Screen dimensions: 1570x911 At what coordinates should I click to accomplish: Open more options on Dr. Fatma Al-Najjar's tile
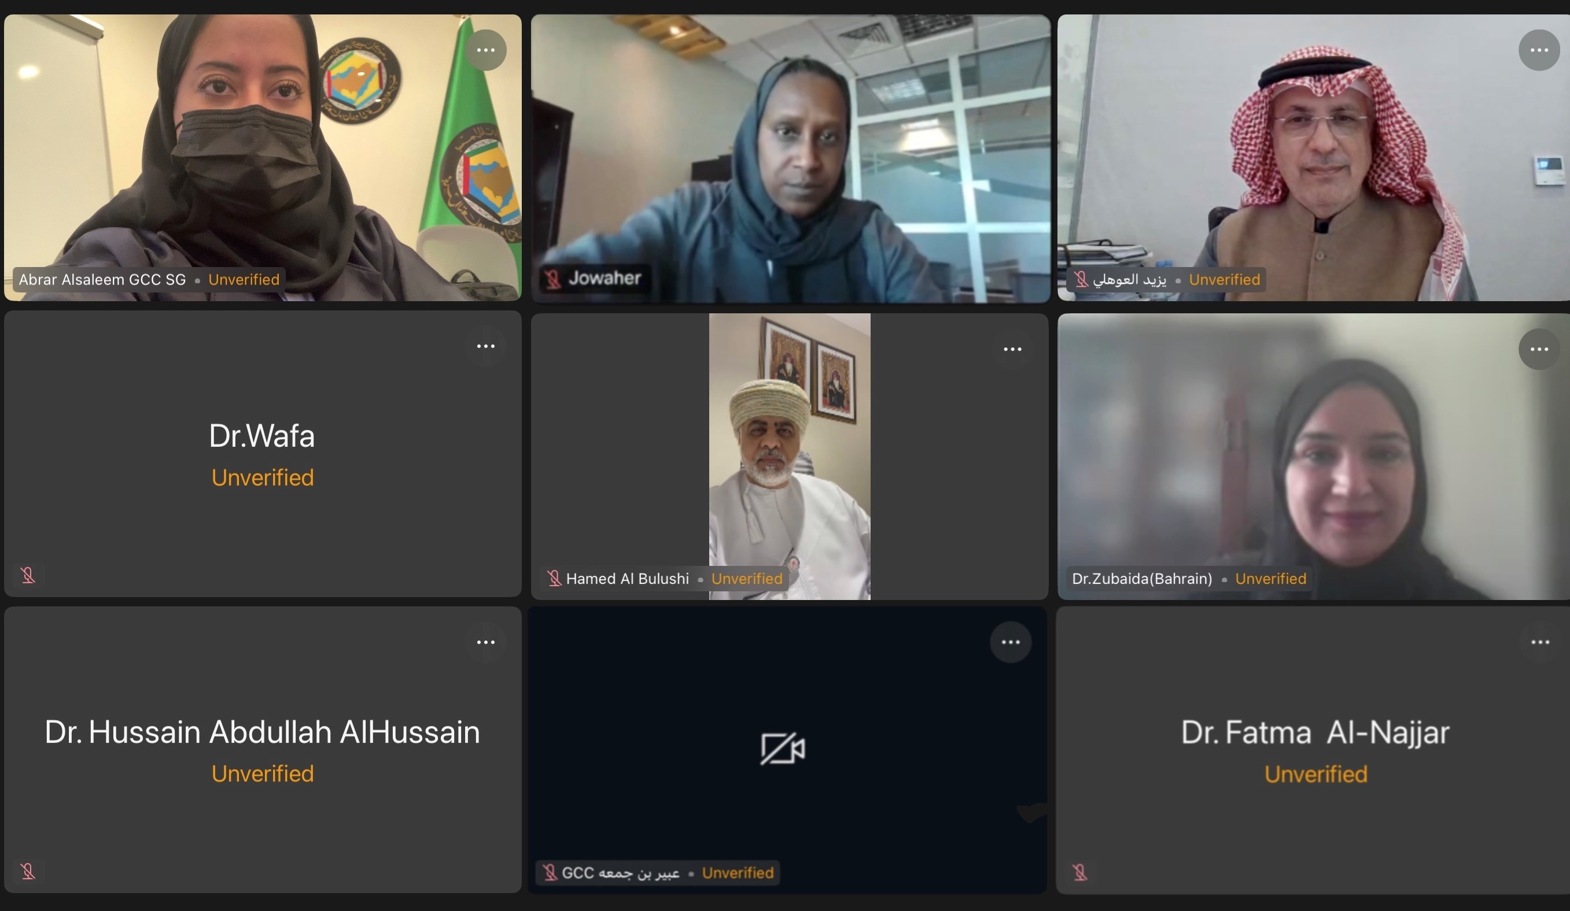(1540, 642)
